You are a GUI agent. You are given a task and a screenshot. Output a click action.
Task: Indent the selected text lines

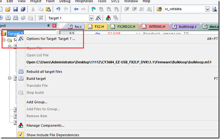(x=127, y=9)
